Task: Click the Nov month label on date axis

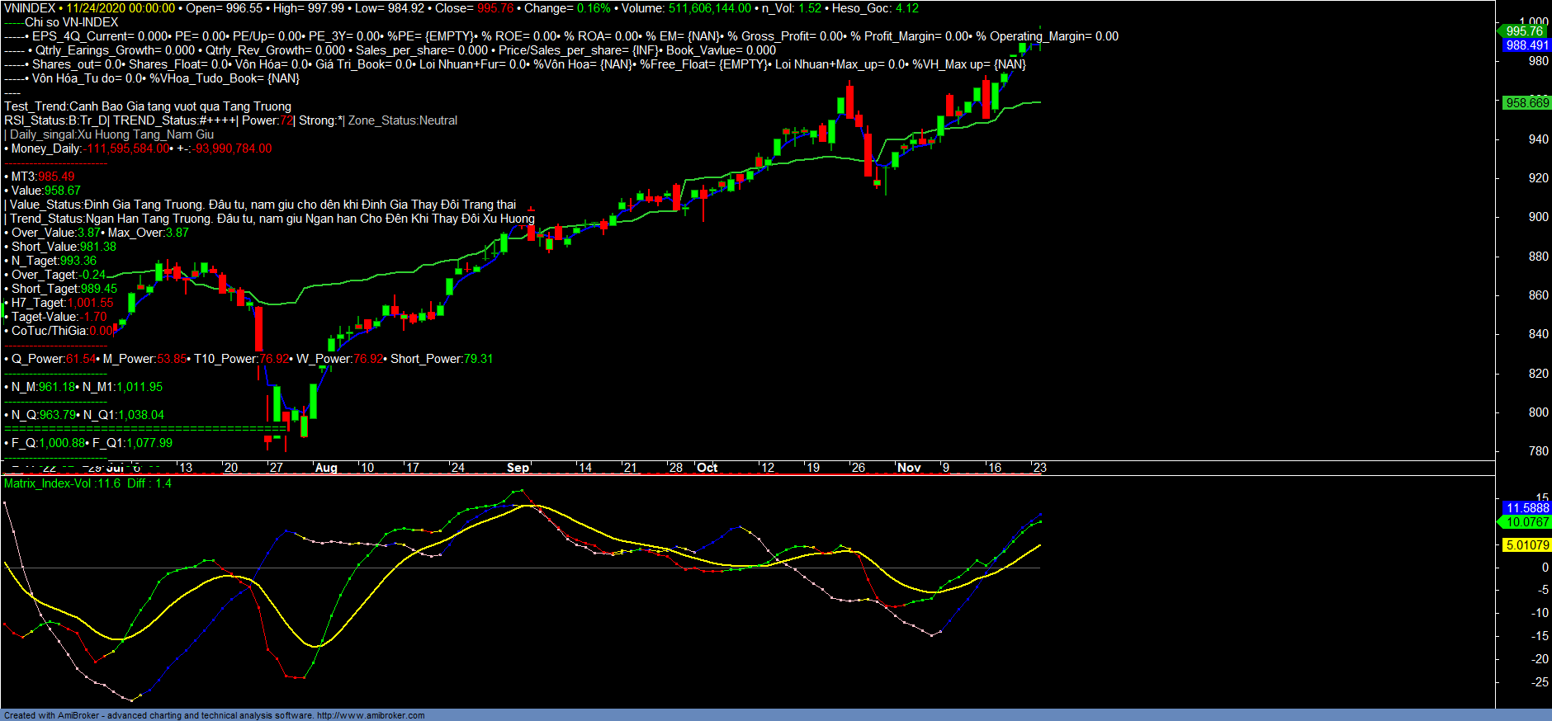Action: (x=909, y=468)
